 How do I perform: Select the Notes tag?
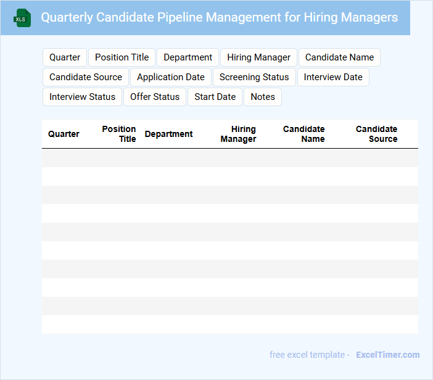tap(263, 97)
